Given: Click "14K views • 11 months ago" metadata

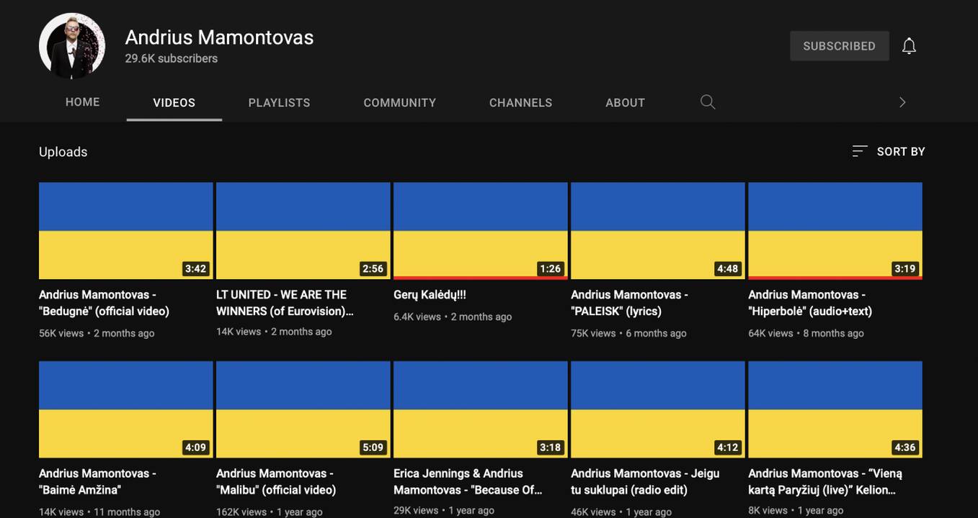Looking at the screenshot, I should tap(99, 512).
